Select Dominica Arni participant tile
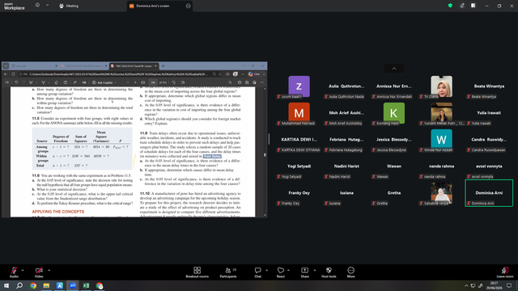Viewport: 518px width, 291px height. point(489,193)
